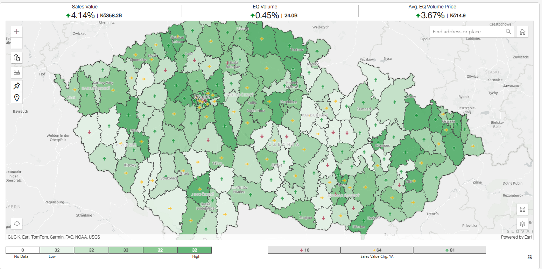Click the Cheb label on map
Image resolution: width=542 pixels, height=269 pixels.
pos(71,98)
